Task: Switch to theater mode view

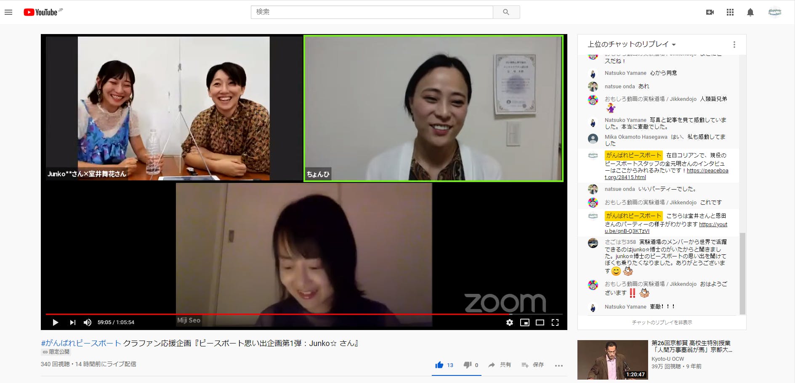Action: click(540, 322)
